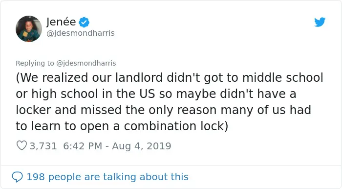
Task: Click the tweet line starting 'locker and missed'
Action: click(x=163, y=110)
